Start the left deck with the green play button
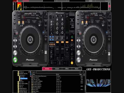124x93 pixels. point(15,60)
